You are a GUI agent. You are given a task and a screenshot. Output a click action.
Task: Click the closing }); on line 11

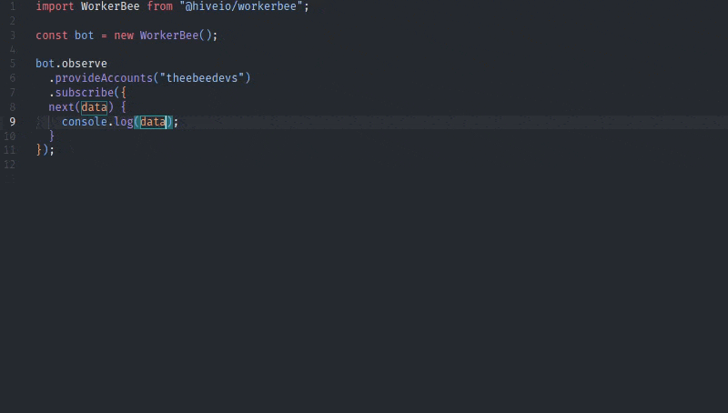tap(45, 150)
